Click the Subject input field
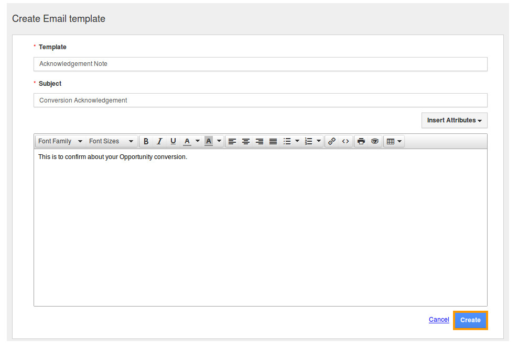This screenshot has height=351, width=518. point(260,100)
